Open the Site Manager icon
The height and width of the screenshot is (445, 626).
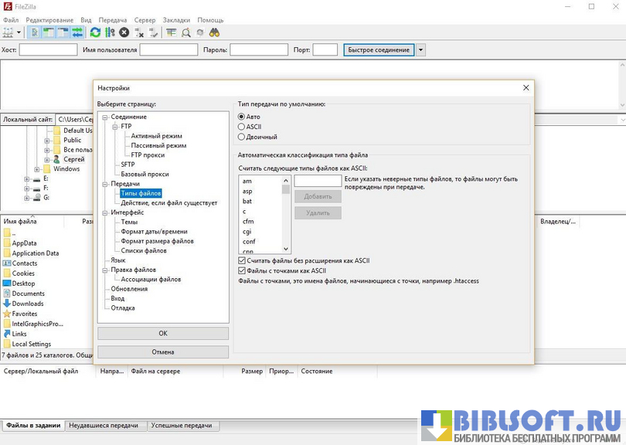8,32
